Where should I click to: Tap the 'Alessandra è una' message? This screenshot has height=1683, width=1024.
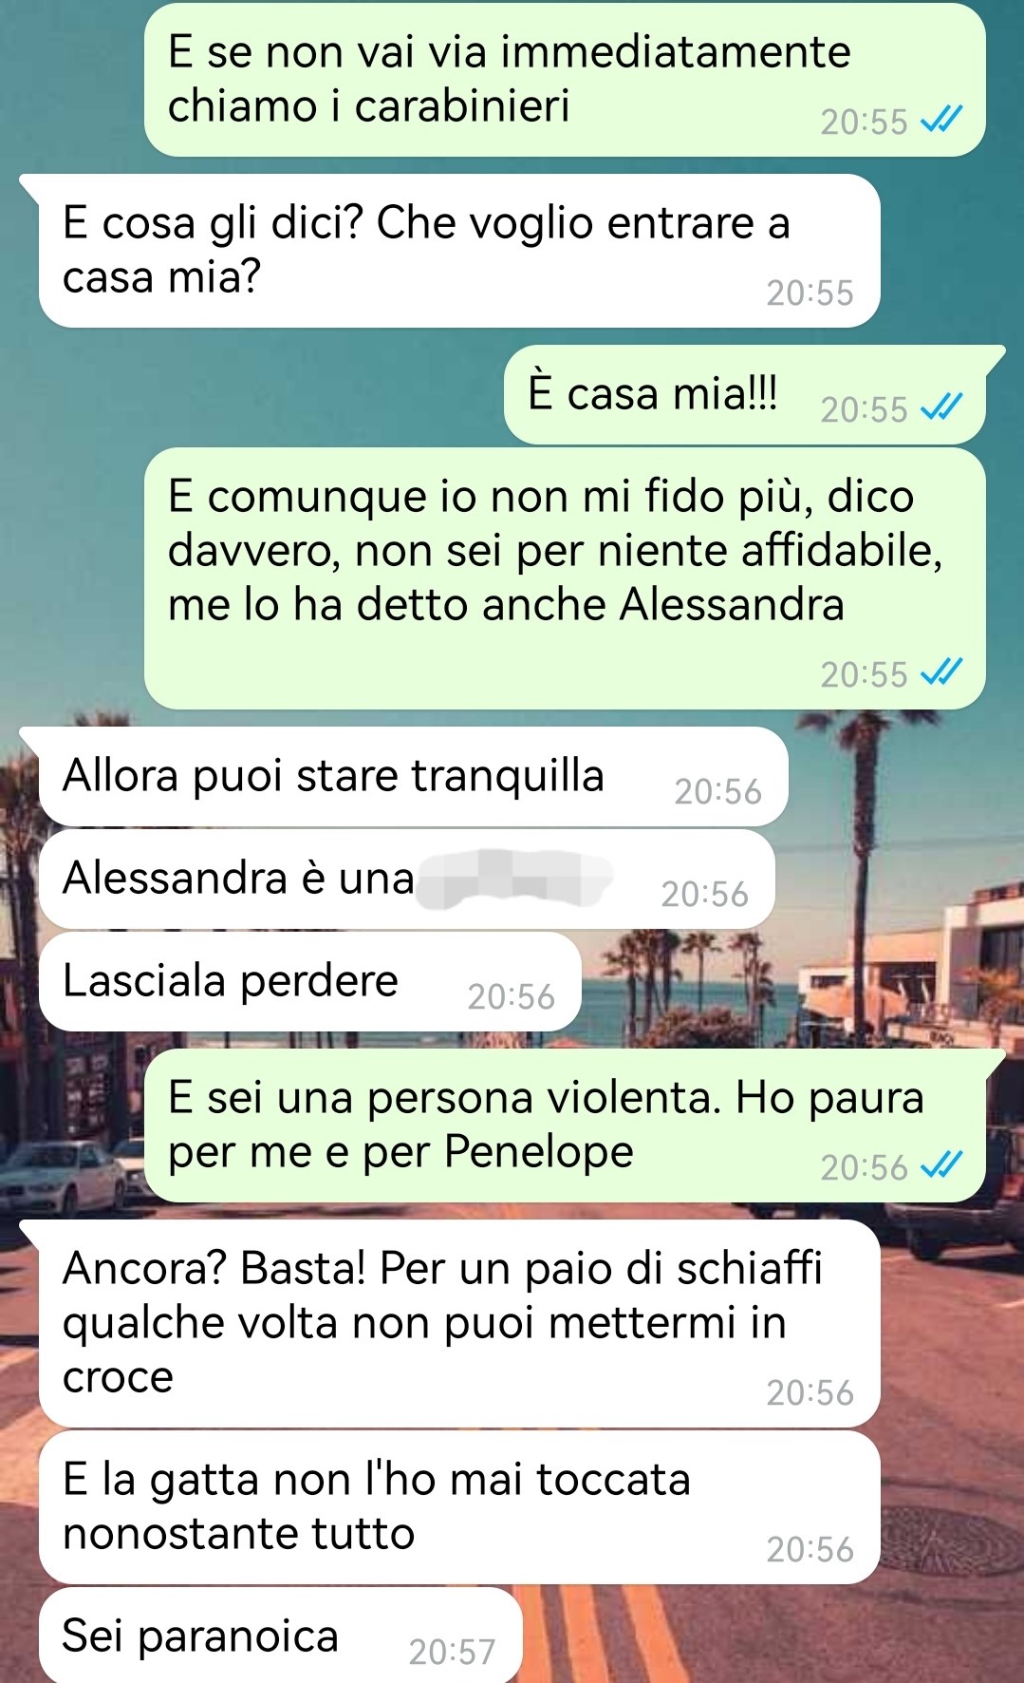click(406, 879)
